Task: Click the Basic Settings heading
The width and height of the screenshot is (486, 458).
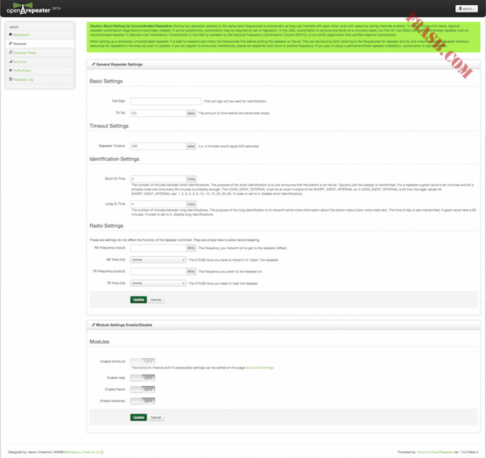Action: coord(106,81)
